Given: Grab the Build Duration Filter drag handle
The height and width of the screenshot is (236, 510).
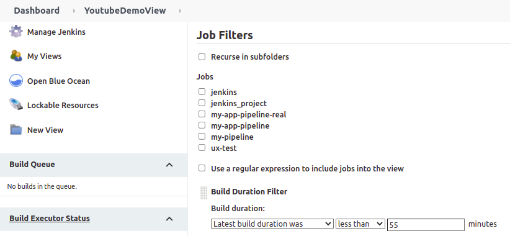Looking at the screenshot, I should (x=204, y=193).
